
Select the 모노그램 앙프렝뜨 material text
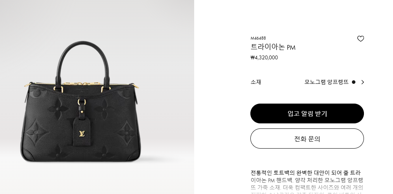click(326, 82)
